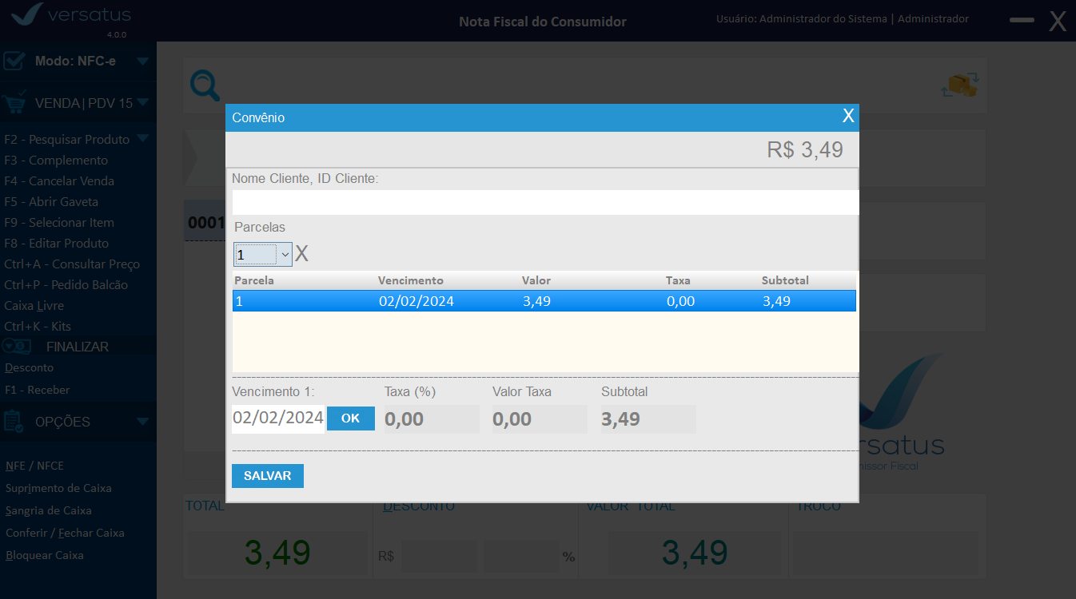1076x599 pixels.
Task: Click the OPÇÕES clipboard icon
Action: tap(14, 422)
